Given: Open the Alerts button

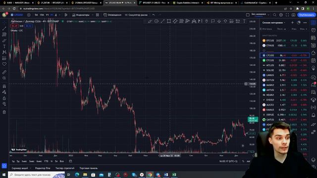Looking at the screenshot, I should (x=112, y=15).
